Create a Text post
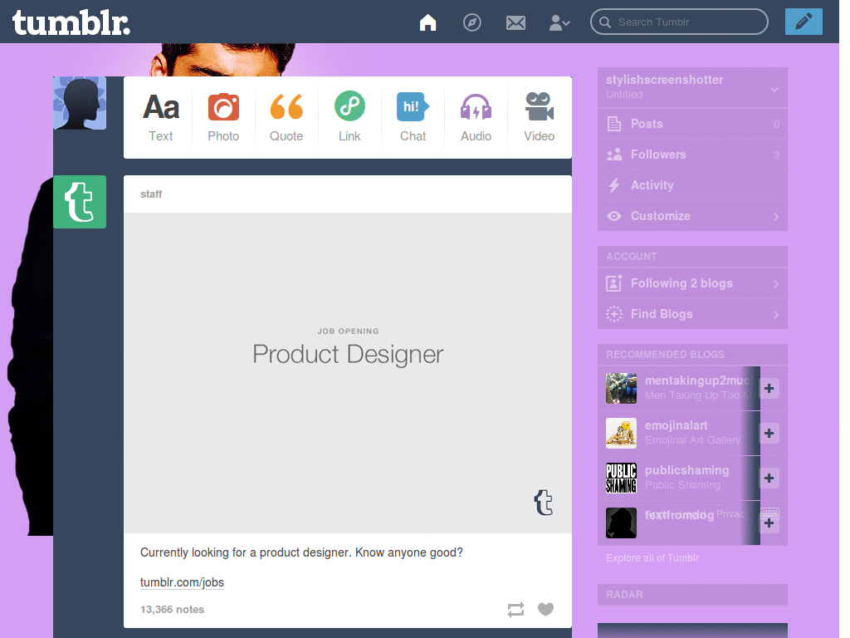850x638 pixels. (x=160, y=117)
